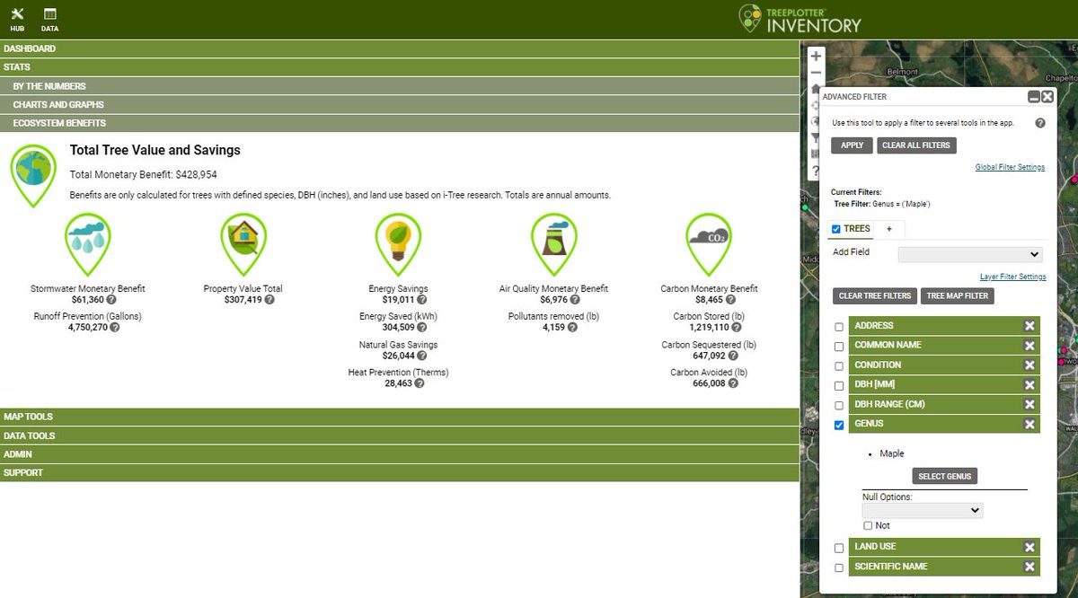1078x598 pixels.
Task: Expand the Data Tools section
Action: click(400, 435)
